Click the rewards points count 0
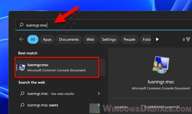 (184, 39)
